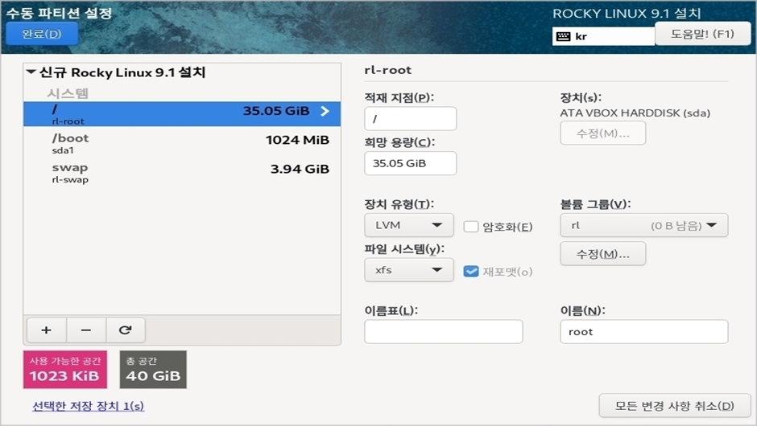Click the ROCKY LINUX 9.1 설치 title text

[627, 14]
